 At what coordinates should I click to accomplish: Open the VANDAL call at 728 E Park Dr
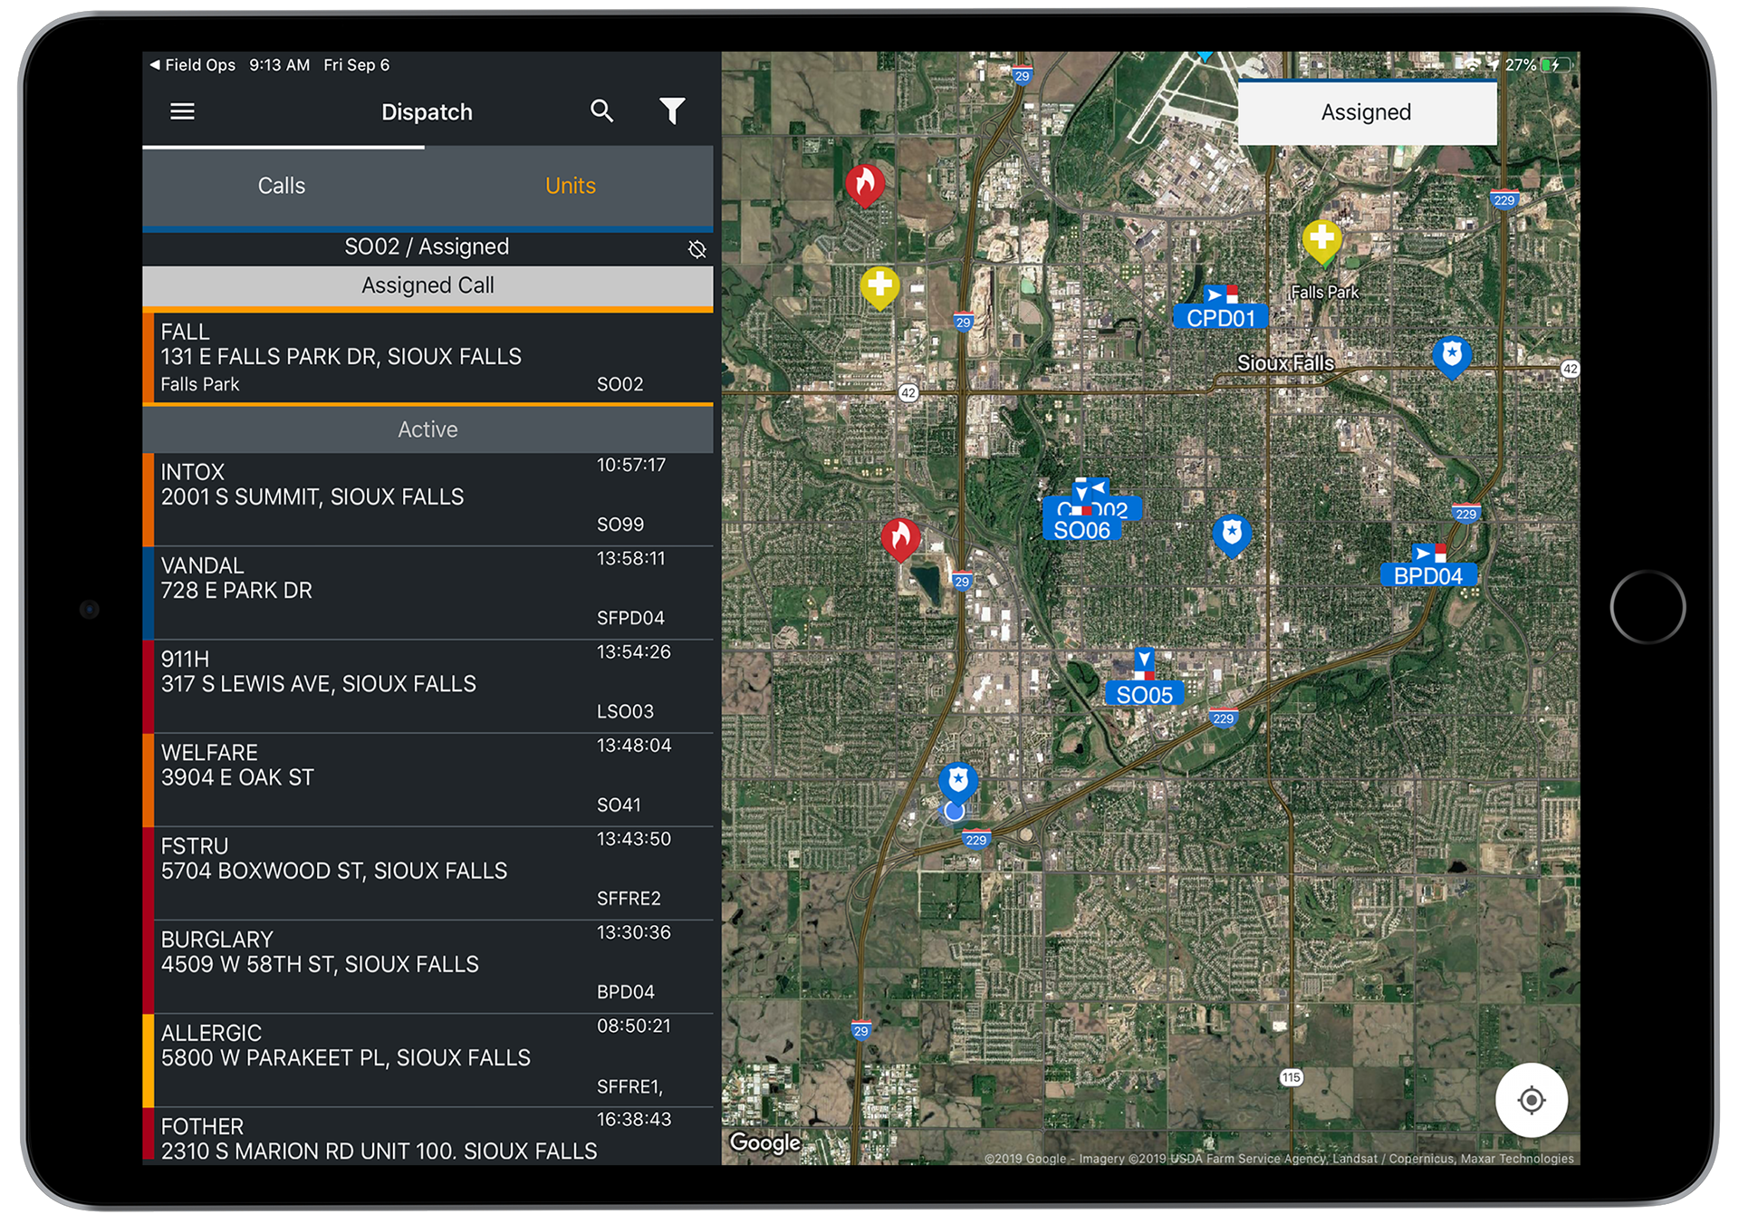[x=428, y=592]
